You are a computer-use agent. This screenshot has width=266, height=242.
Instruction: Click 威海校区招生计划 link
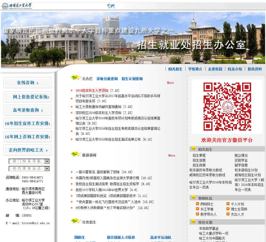[x=248, y=175]
